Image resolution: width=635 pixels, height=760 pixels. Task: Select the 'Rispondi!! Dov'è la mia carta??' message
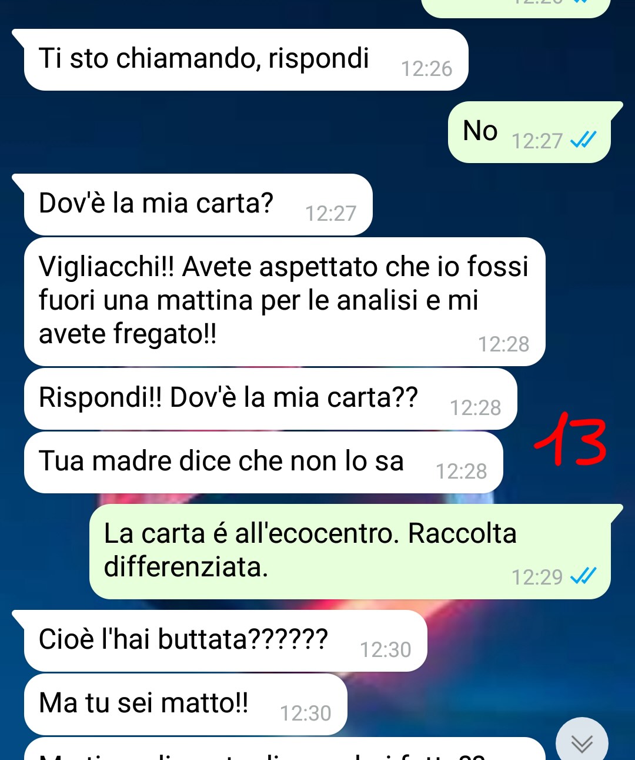point(270,399)
